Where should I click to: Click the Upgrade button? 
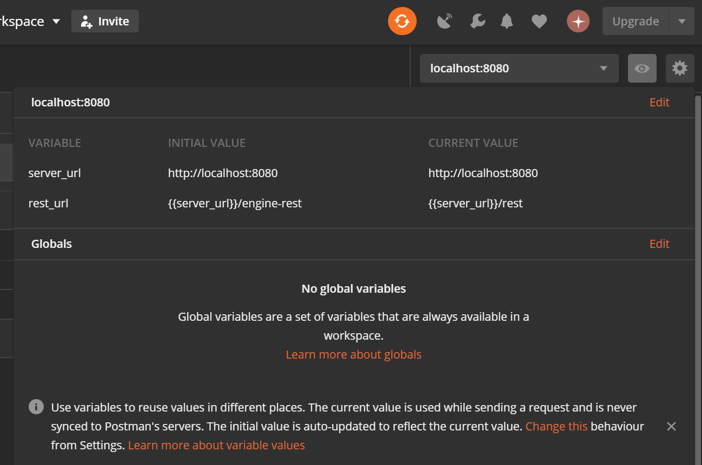(x=636, y=22)
